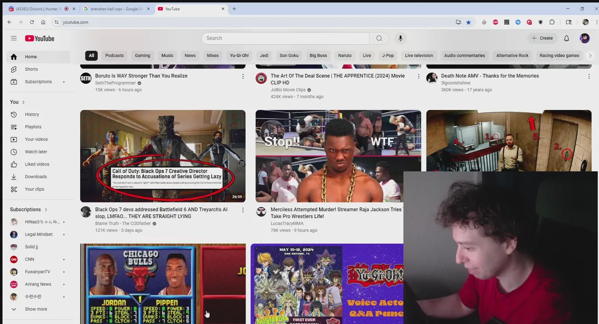Expand the Subscriptions section heading chevron

coord(46,210)
